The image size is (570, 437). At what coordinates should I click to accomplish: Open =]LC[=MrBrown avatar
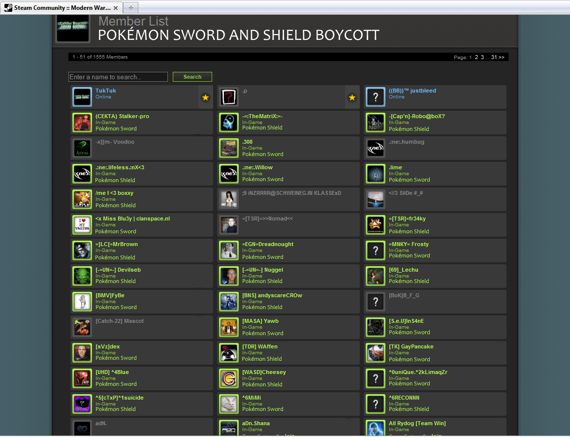pos(82,250)
